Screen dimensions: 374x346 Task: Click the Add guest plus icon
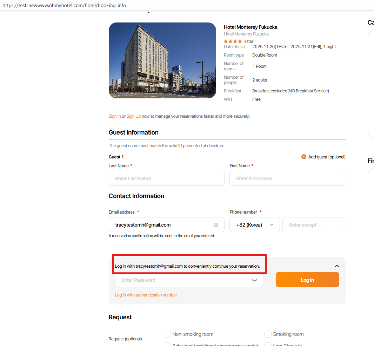click(x=304, y=157)
